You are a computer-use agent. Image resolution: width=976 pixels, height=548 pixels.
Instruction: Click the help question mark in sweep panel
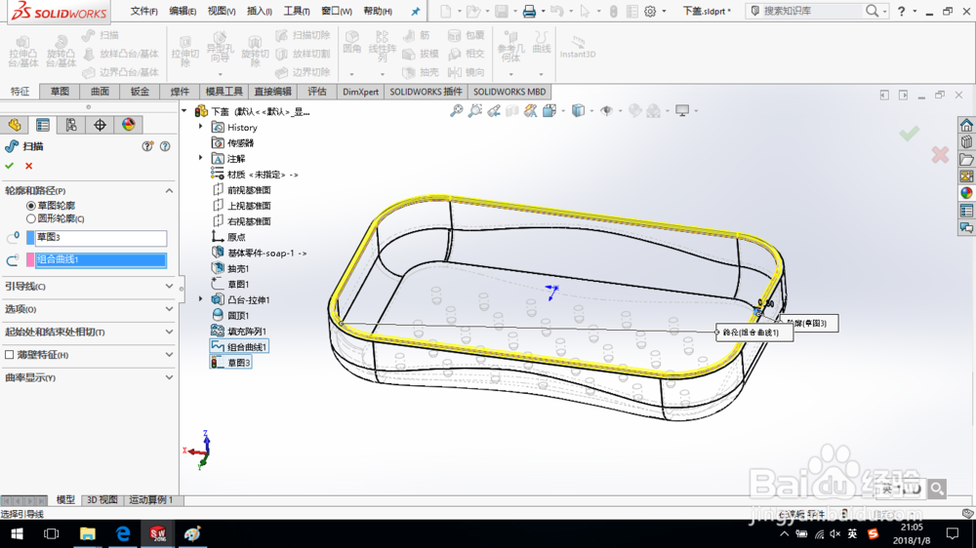tap(165, 146)
